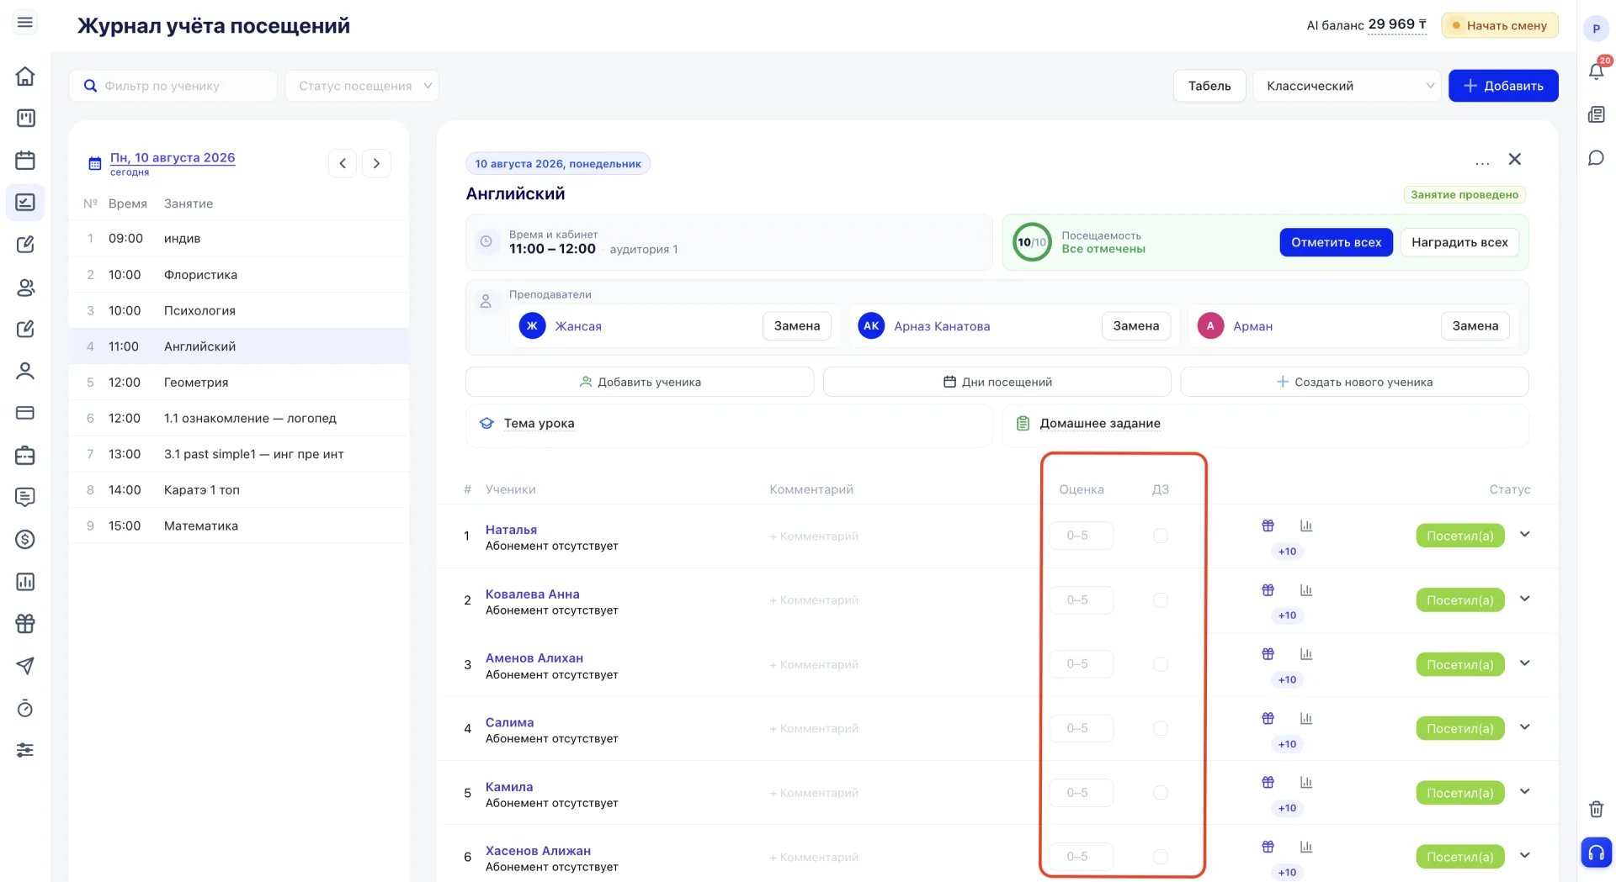Expand status chevron for Салима
Screen dimensions: 1616x882
pos(1524,727)
